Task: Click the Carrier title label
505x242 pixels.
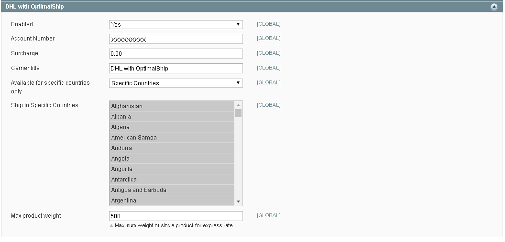Action: pyautogui.click(x=25, y=68)
